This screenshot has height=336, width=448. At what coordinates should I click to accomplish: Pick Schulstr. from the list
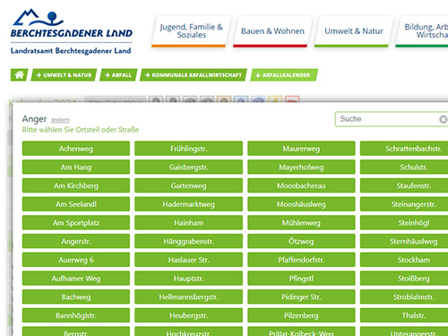click(414, 167)
